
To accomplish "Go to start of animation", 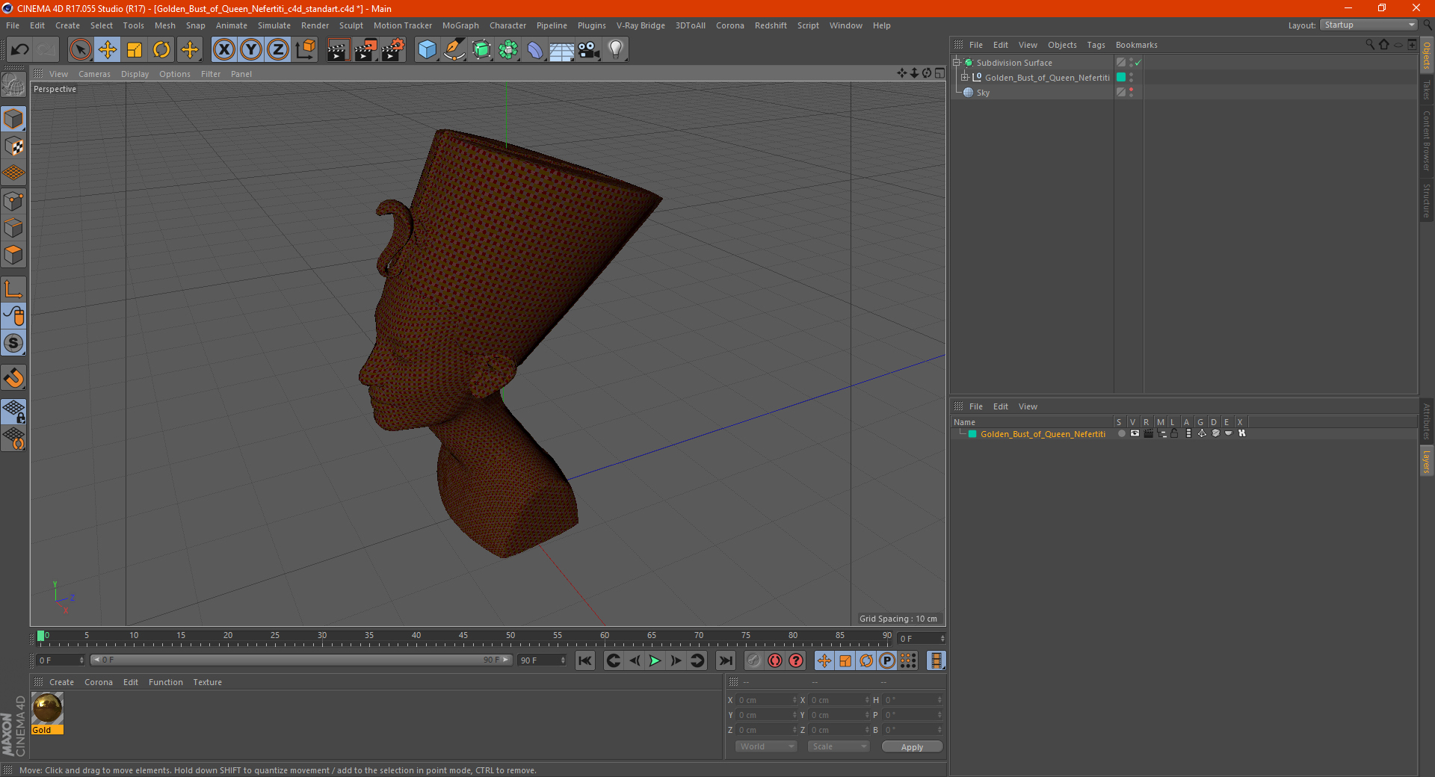I will click(x=585, y=660).
